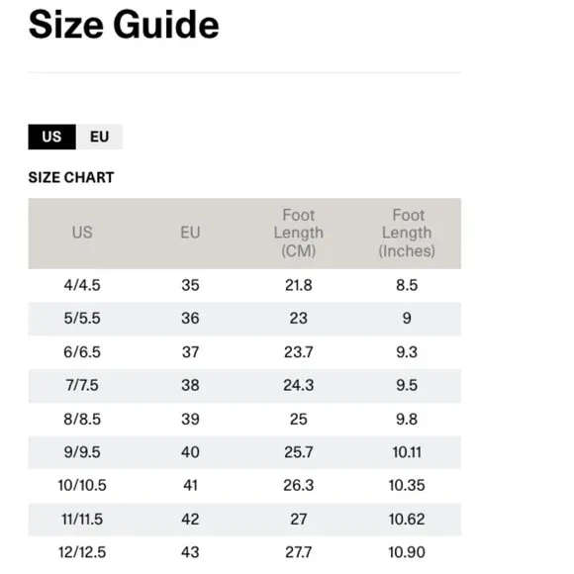574x574 pixels.
Task: Switch to the EU size tab
Action: pos(100,137)
